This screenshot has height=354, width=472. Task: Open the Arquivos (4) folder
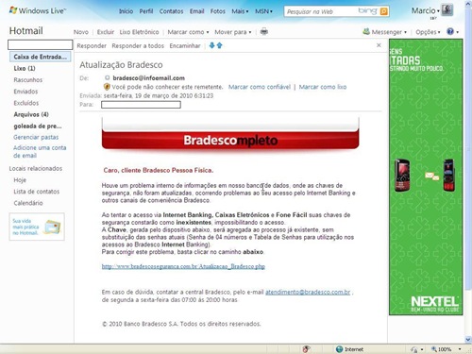click(x=31, y=114)
